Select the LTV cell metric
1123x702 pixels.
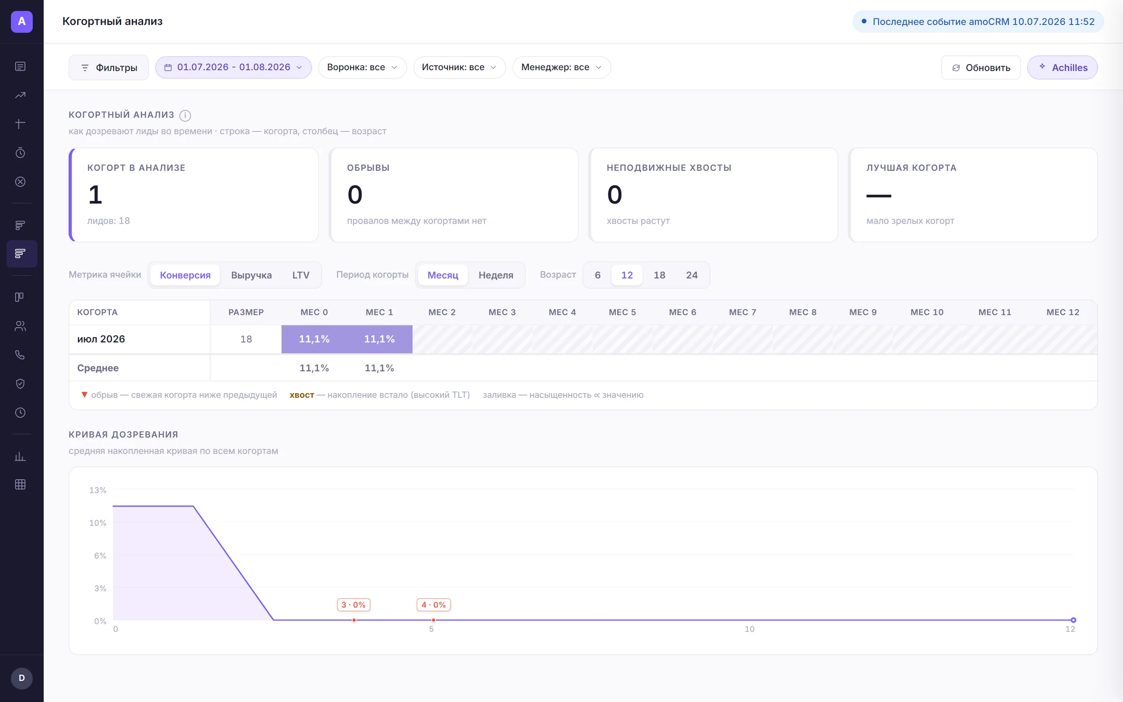tap(301, 275)
